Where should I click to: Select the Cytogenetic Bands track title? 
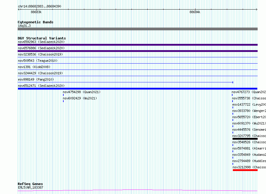pyautogui.click(x=36, y=22)
